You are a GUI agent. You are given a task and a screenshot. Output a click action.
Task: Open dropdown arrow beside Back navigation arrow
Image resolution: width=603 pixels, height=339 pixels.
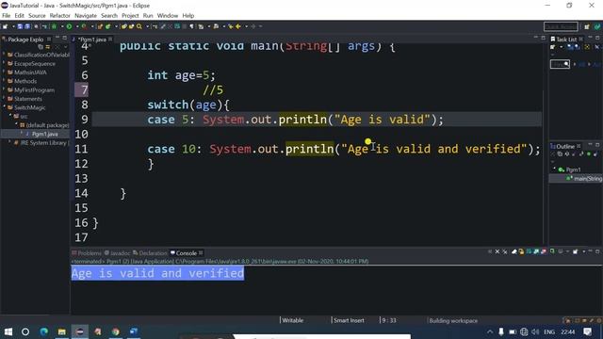pyautogui.click(x=246, y=26)
